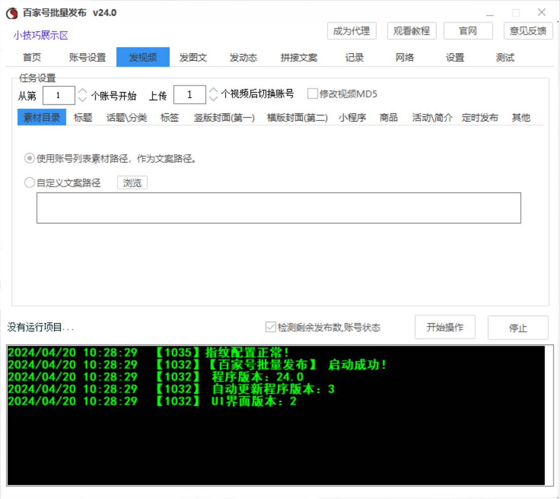Click the 成为代理 button
The height and width of the screenshot is (499, 560).
(x=352, y=31)
